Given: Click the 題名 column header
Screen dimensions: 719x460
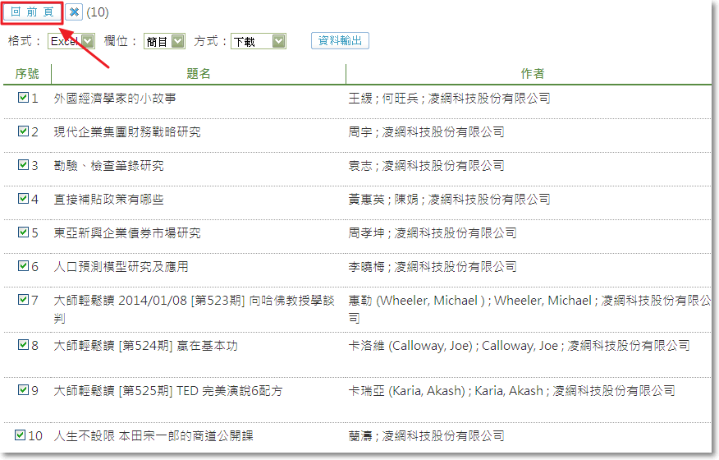Looking at the screenshot, I should [x=199, y=74].
